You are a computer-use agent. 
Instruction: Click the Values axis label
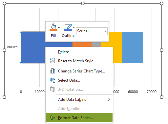12,47
